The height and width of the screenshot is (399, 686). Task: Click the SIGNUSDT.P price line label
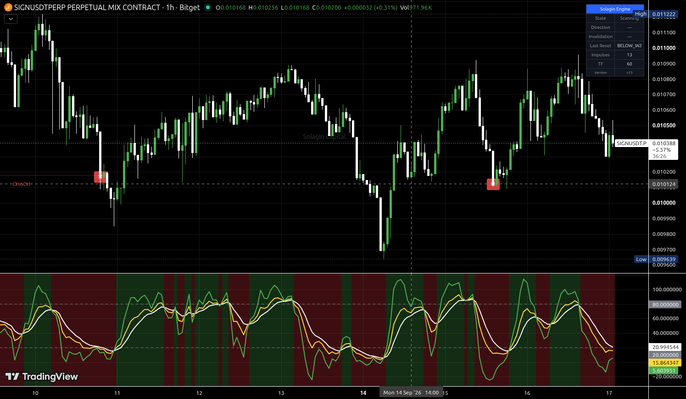pyautogui.click(x=631, y=143)
